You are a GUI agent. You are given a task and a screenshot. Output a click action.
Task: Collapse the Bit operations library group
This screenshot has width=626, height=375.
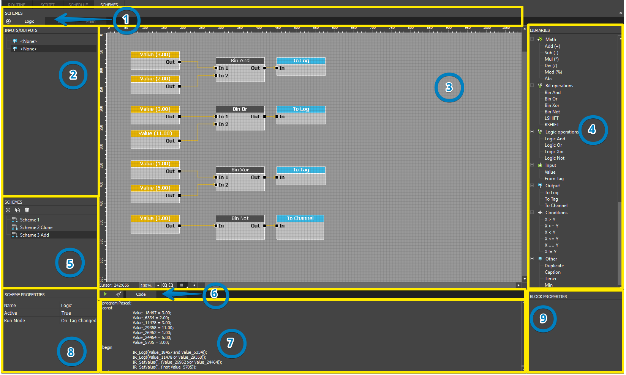click(532, 85)
